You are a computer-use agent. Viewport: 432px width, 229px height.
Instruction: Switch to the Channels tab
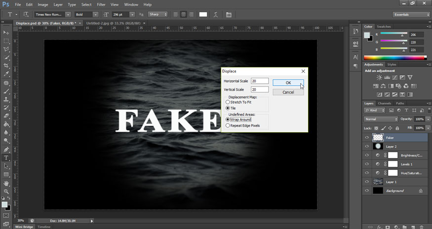(x=384, y=103)
